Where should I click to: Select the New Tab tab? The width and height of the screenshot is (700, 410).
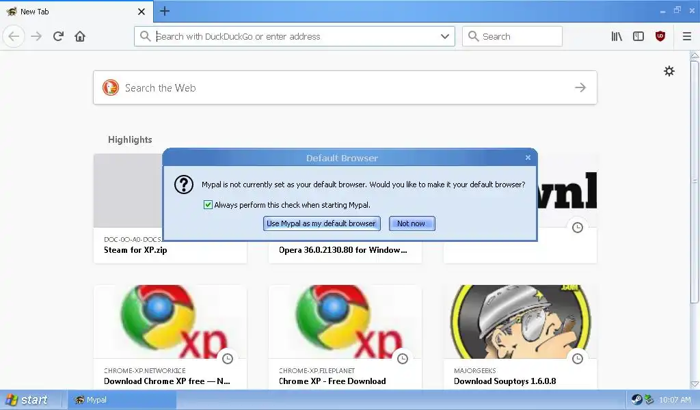pos(77,11)
